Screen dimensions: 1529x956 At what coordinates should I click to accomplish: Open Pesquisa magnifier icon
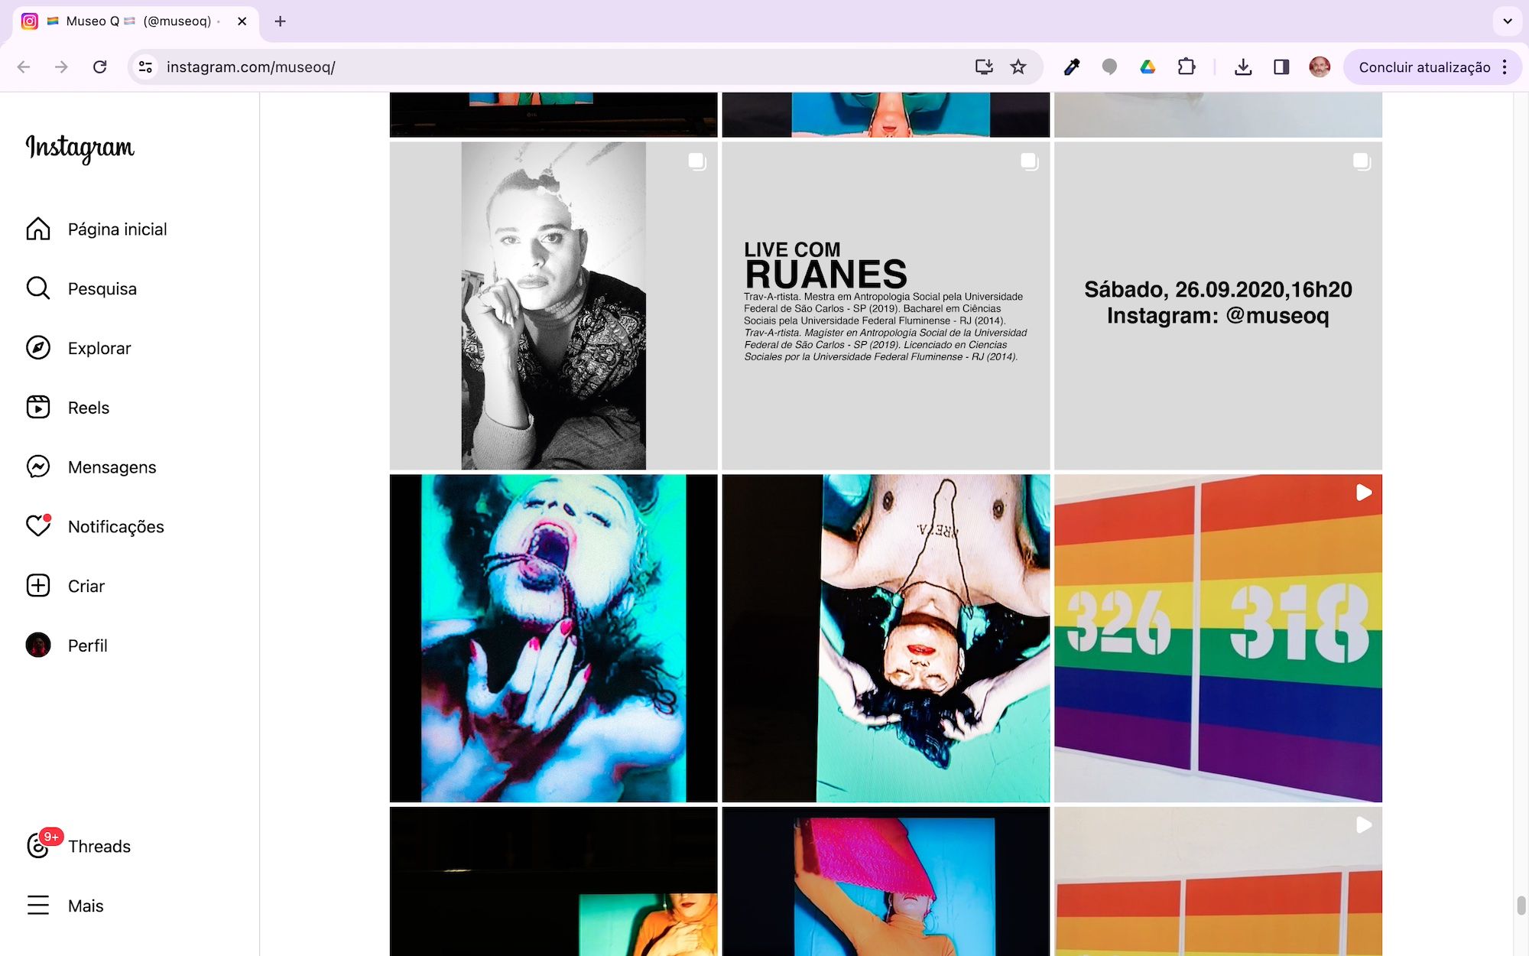38,288
